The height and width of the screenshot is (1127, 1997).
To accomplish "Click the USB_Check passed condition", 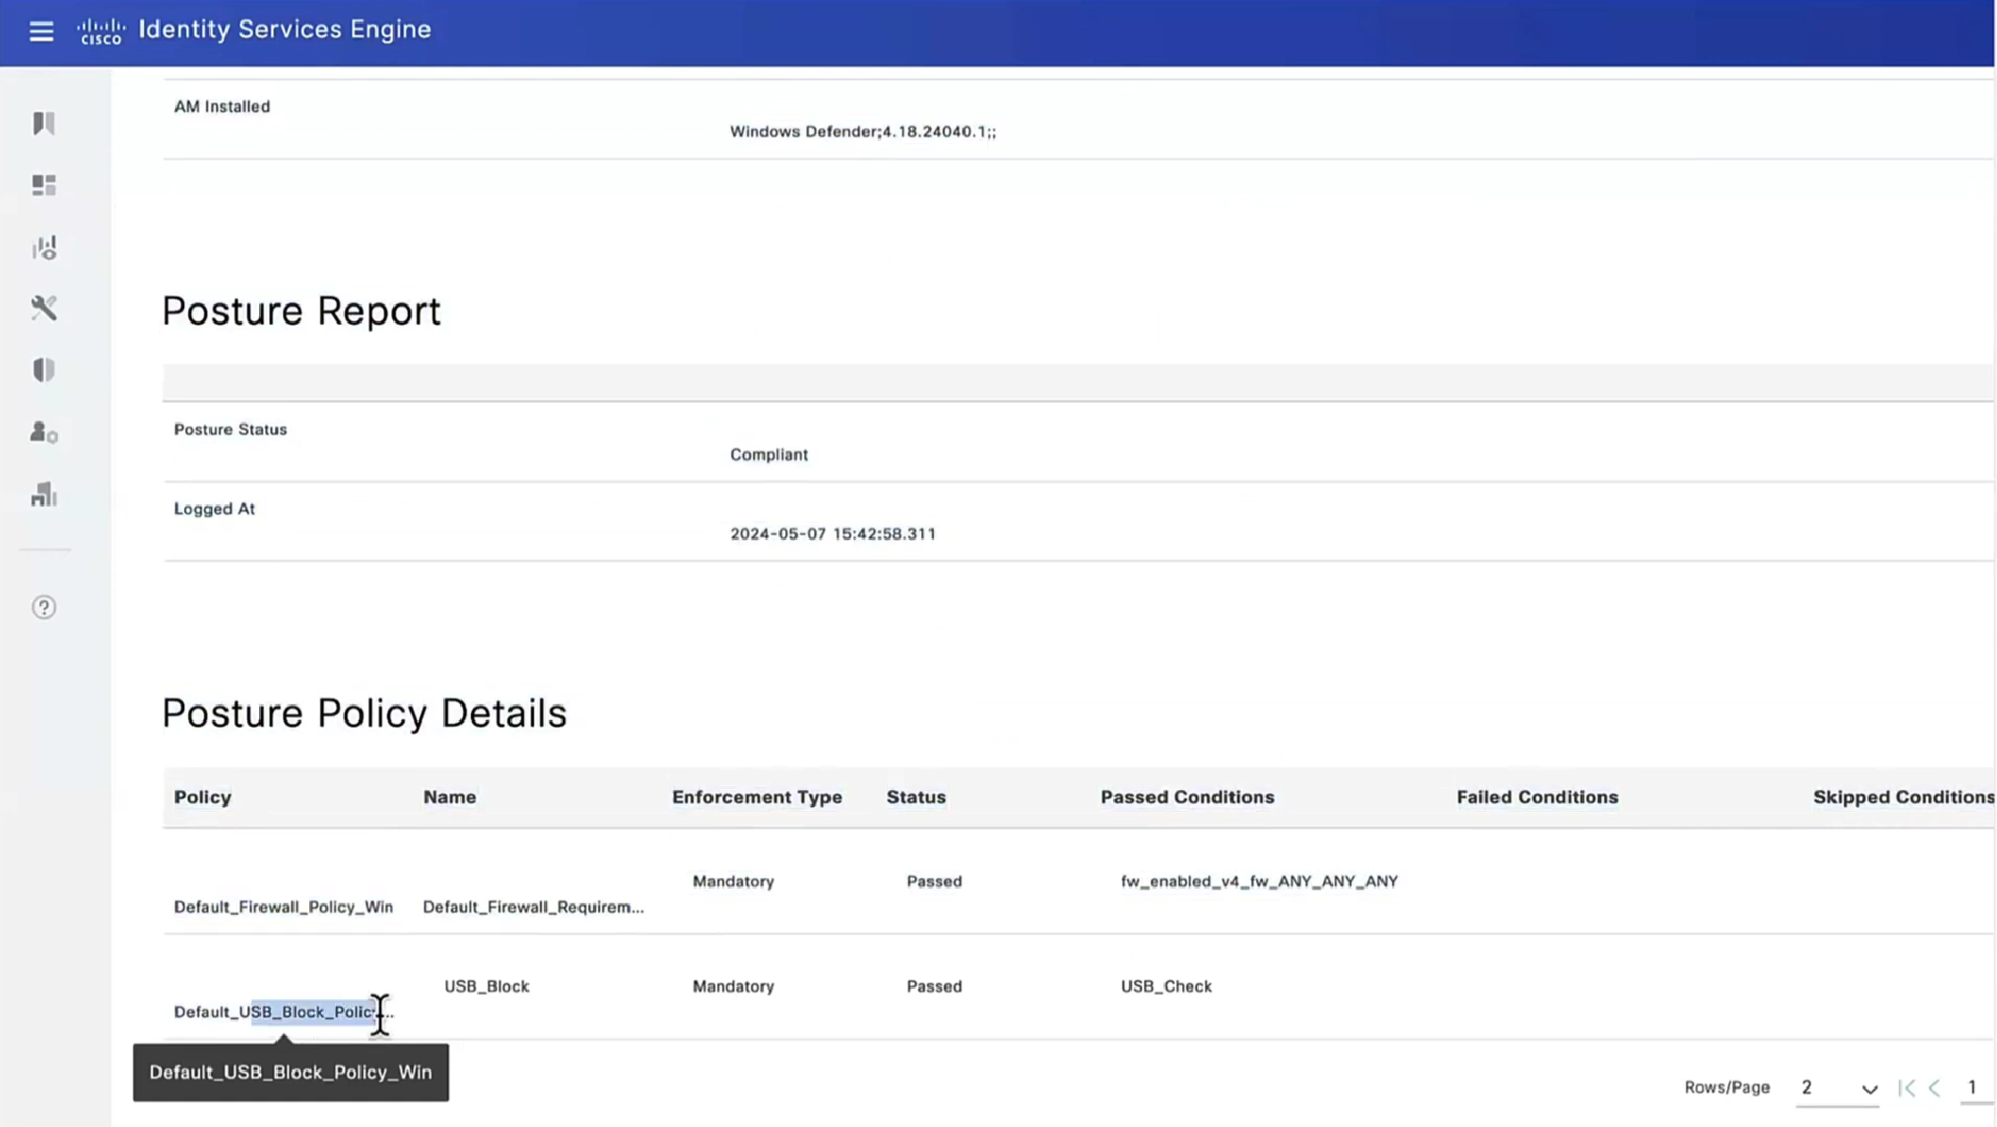I will click(x=1165, y=986).
